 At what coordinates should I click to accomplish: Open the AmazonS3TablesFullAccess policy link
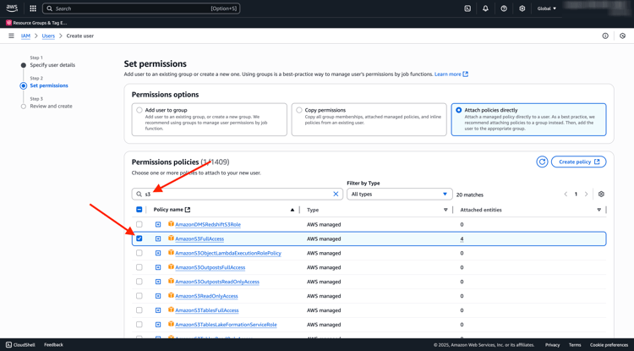[207, 310]
